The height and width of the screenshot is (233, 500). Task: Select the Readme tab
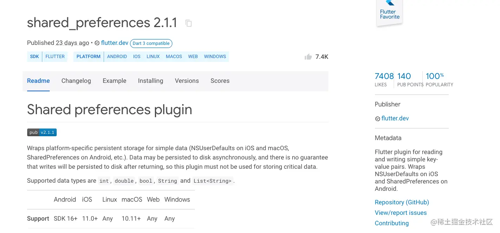click(38, 81)
